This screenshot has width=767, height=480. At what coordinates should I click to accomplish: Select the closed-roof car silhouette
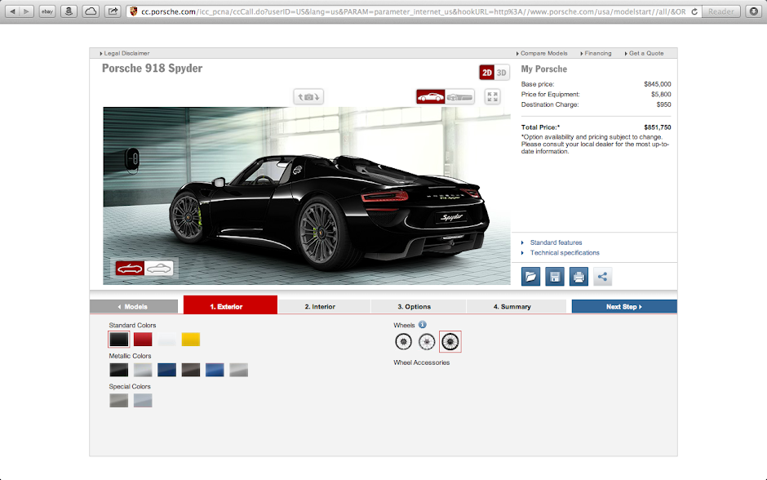(159, 268)
